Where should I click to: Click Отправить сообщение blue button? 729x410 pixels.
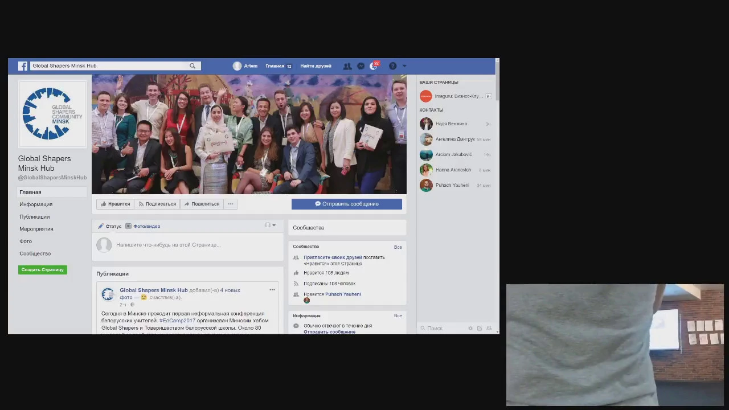tap(347, 204)
